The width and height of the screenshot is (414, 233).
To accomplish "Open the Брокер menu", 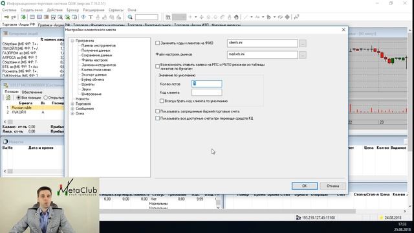I will tap(72, 10).
